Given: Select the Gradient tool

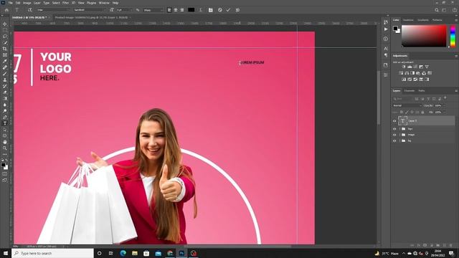Looking at the screenshot, I should [5, 98].
